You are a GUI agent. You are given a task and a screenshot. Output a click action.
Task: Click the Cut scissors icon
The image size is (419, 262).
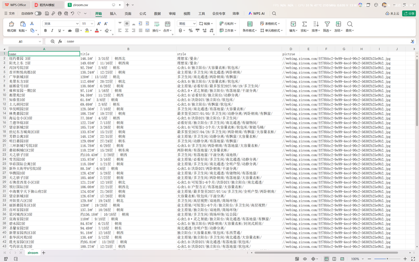coord(32,24)
